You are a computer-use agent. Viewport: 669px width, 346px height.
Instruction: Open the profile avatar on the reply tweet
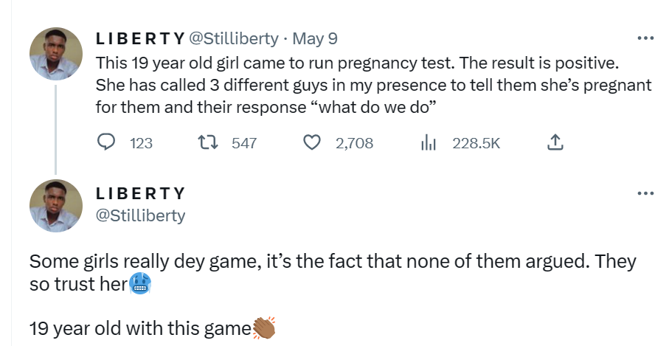[55, 206]
